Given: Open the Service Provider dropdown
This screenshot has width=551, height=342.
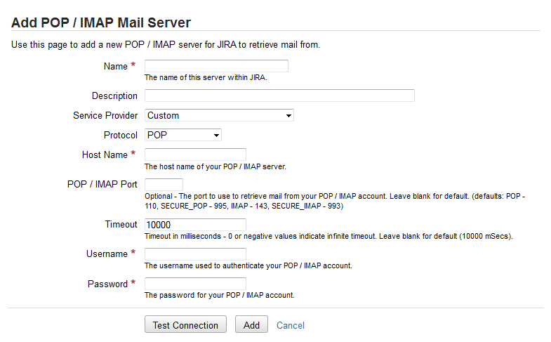Looking at the screenshot, I should click(x=219, y=115).
